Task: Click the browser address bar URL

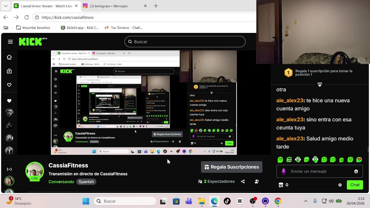Action: coord(68,17)
